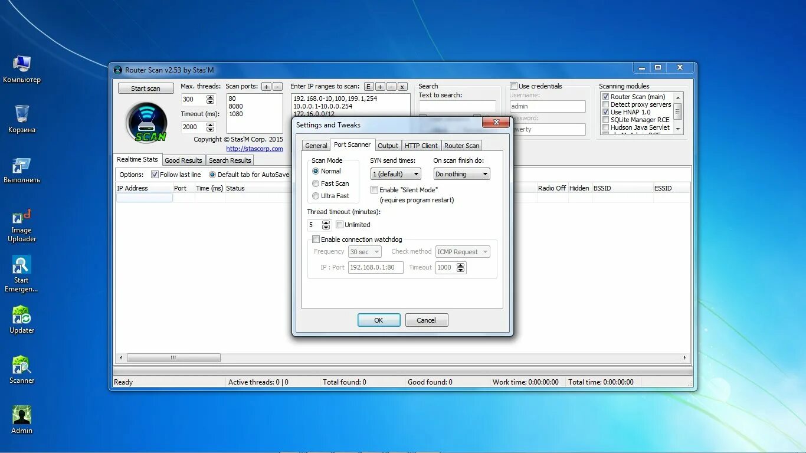This screenshot has height=453, width=806.
Task: Click the Router Scan title bar icon
Action: (x=118, y=70)
